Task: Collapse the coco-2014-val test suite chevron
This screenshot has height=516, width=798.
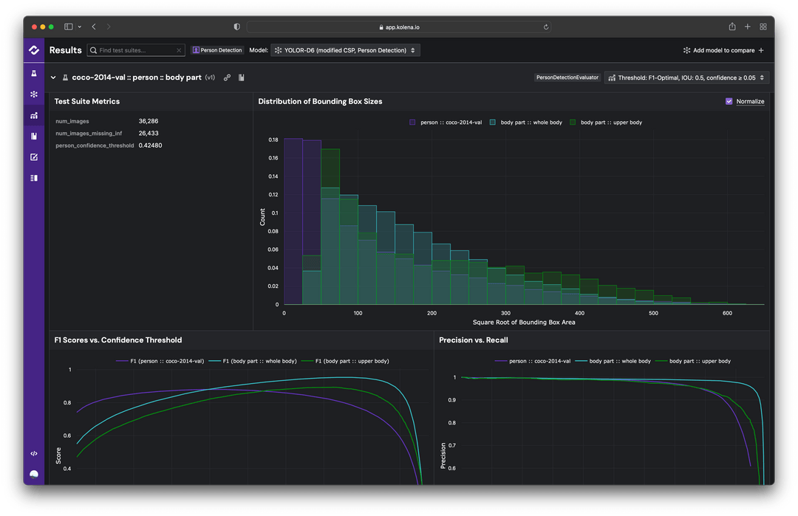Action: point(53,78)
